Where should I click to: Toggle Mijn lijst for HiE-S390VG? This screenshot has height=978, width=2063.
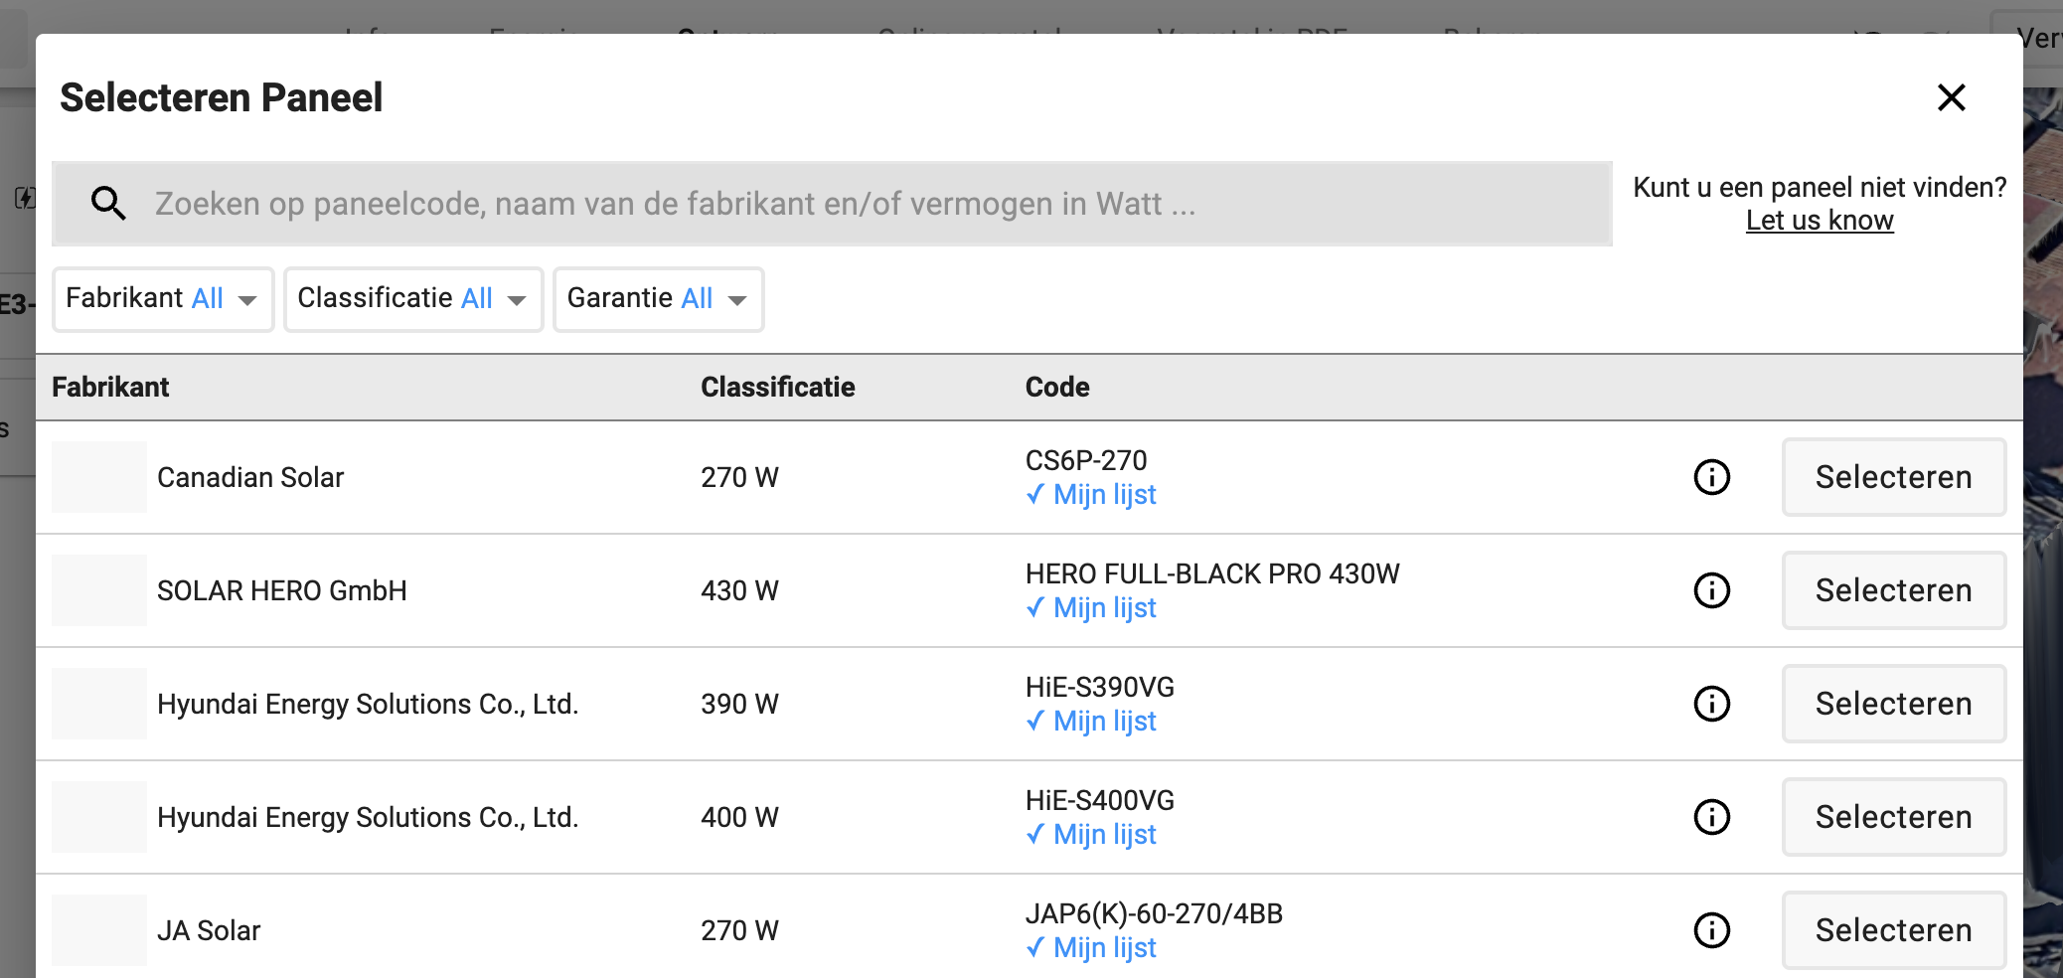pyautogui.click(x=1092, y=722)
